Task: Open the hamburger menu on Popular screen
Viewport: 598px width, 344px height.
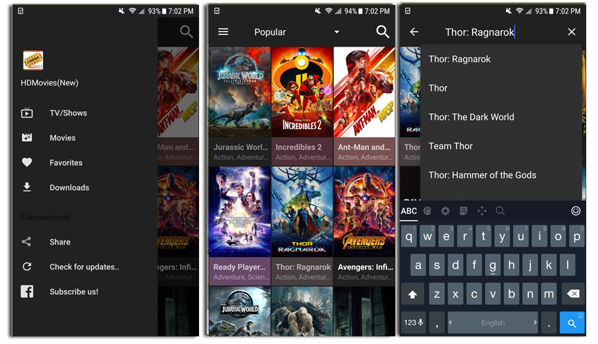Action: 223,32
